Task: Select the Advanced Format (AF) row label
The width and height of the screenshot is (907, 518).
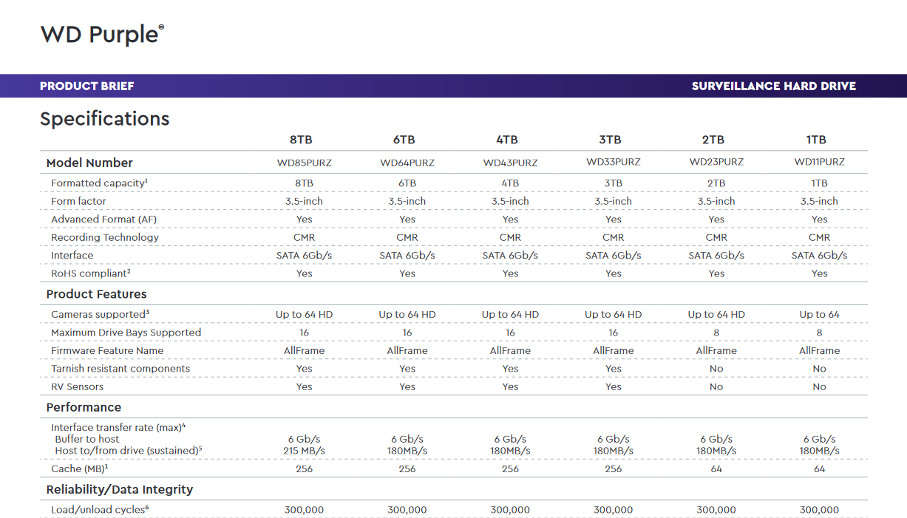Action: pyautogui.click(x=103, y=219)
